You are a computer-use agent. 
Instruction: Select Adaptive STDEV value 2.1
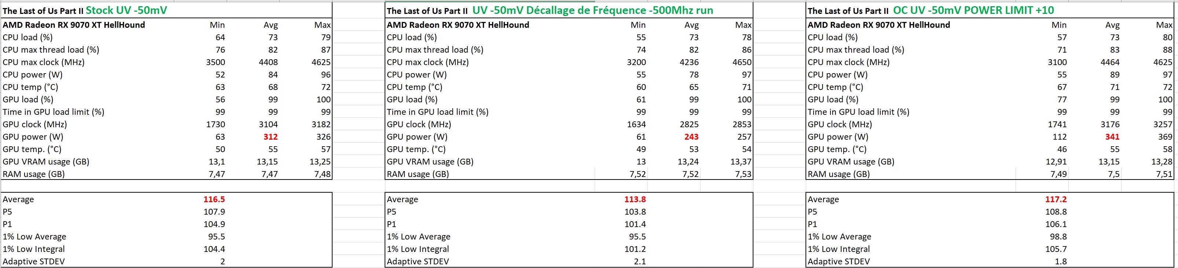tap(640, 262)
